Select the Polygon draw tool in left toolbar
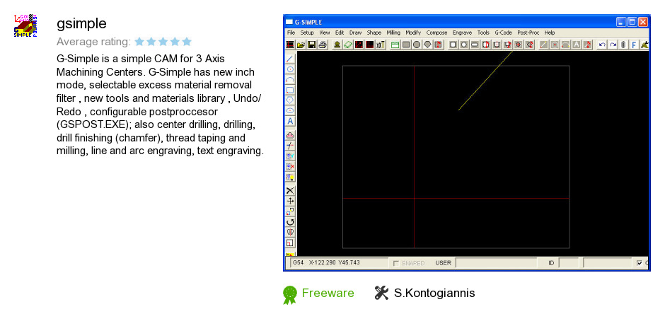The height and width of the screenshot is (326, 665). point(290,100)
